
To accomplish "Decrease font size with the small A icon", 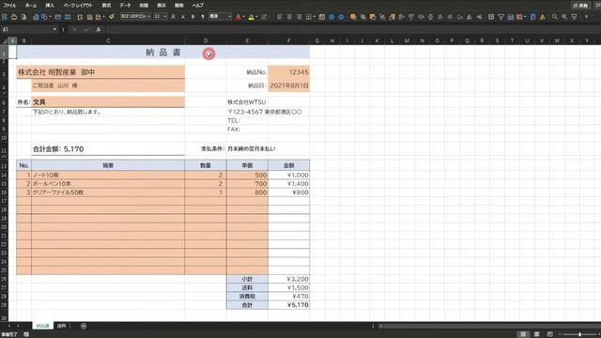I will pyautogui.click(x=183, y=17).
